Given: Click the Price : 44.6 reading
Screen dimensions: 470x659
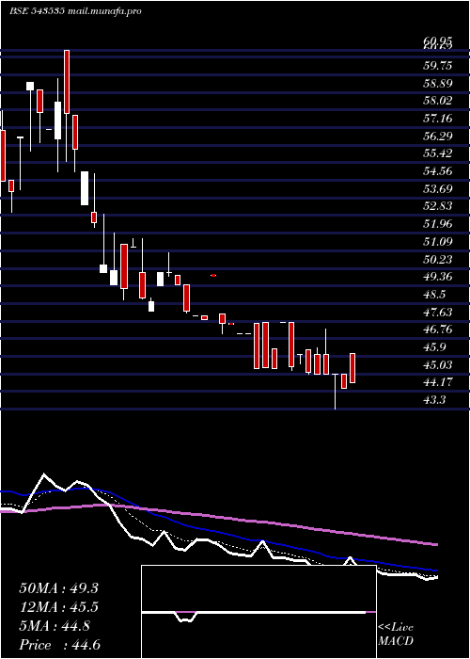Looking at the screenshot, I should coord(59,645).
